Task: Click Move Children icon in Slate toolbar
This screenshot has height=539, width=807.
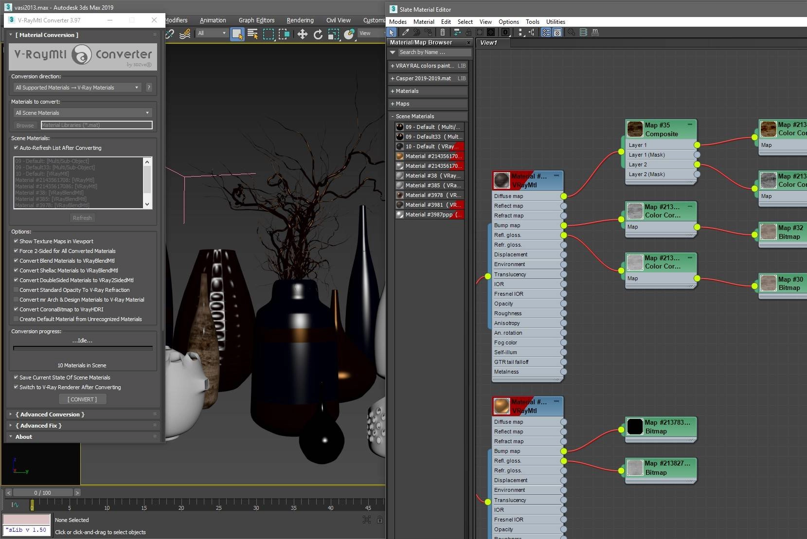Action: pos(457,32)
